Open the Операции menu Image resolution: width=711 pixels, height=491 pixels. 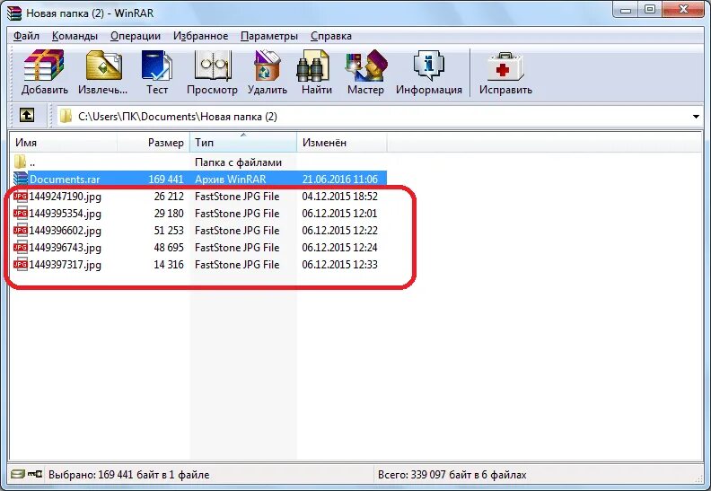click(x=136, y=36)
